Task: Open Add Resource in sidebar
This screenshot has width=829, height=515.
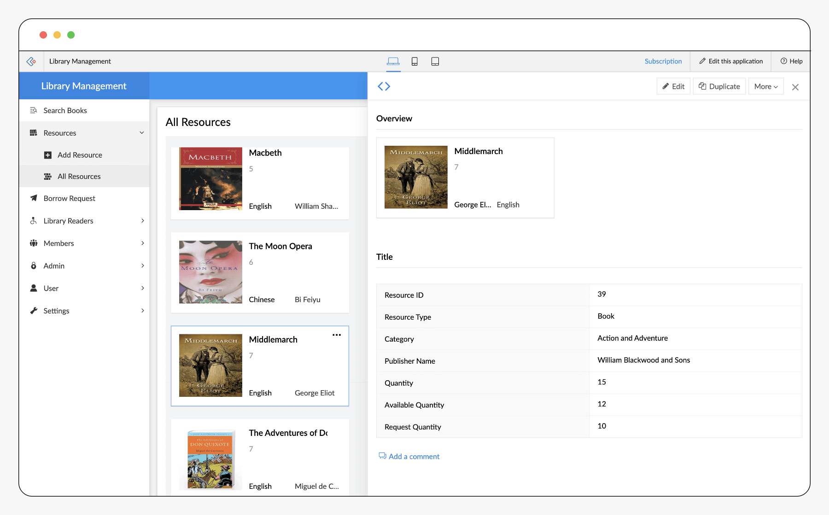Action: pyautogui.click(x=80, y=155)
